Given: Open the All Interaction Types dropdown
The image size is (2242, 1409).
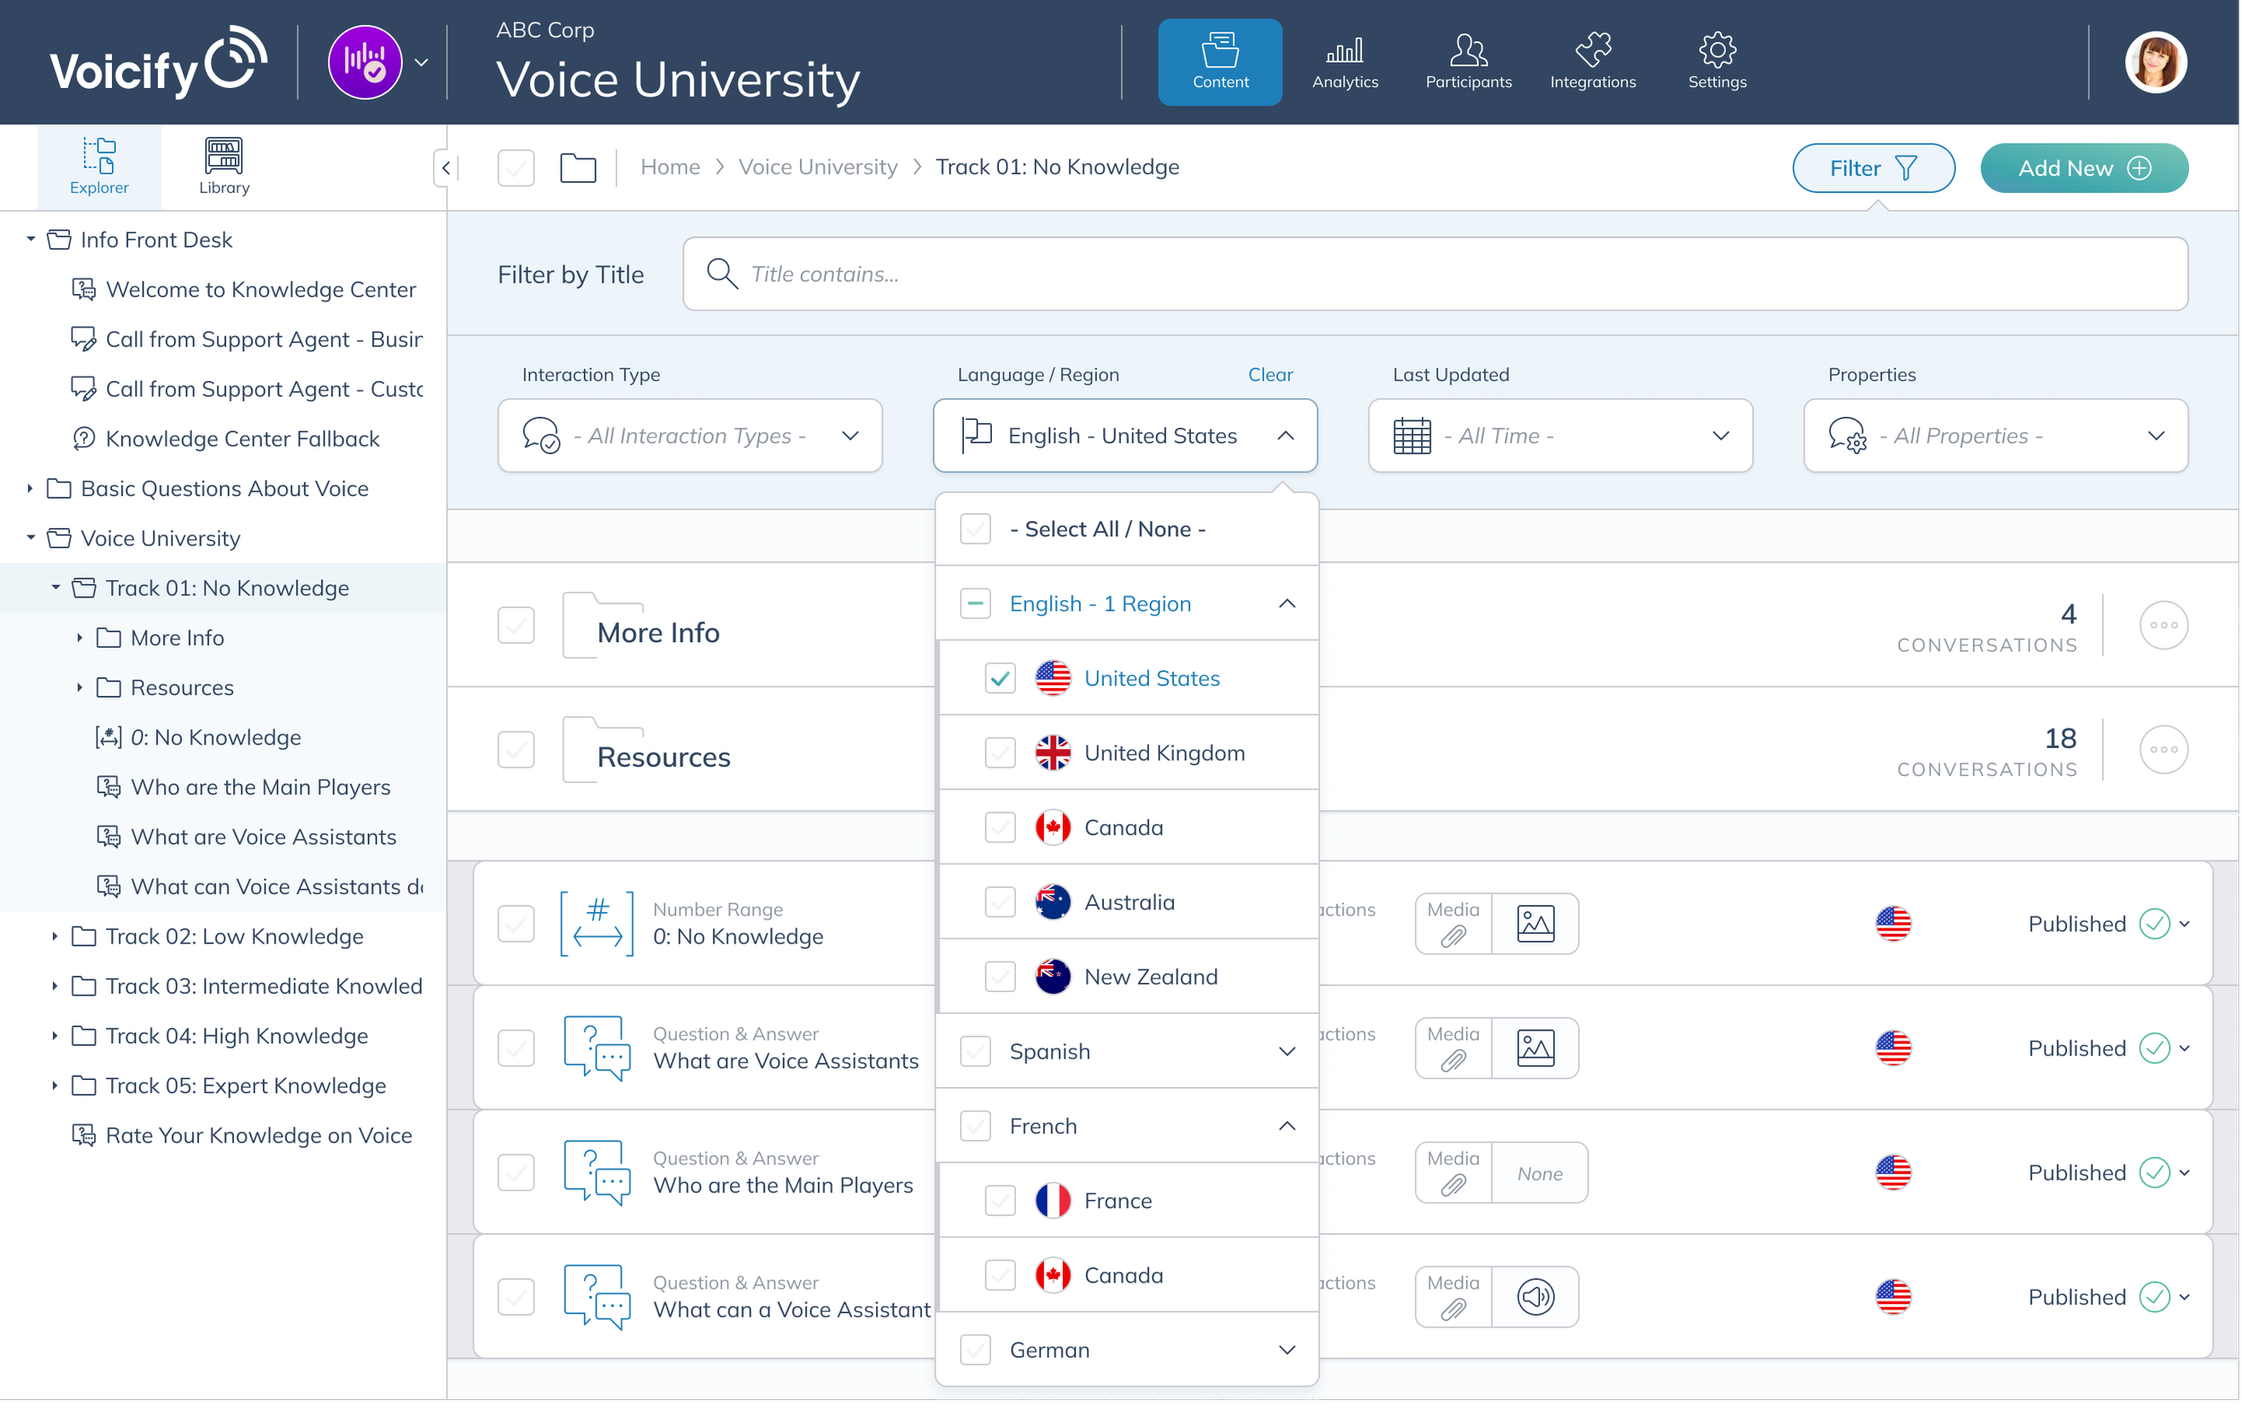Looking at the screenshot, I should point(689,436).
